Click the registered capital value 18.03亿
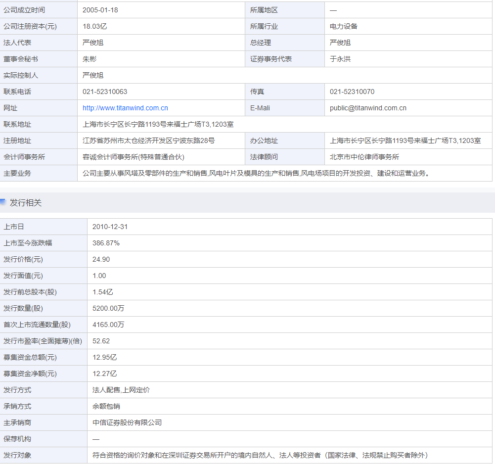Viewport: 495px width, 468px height. click(95, 27)
